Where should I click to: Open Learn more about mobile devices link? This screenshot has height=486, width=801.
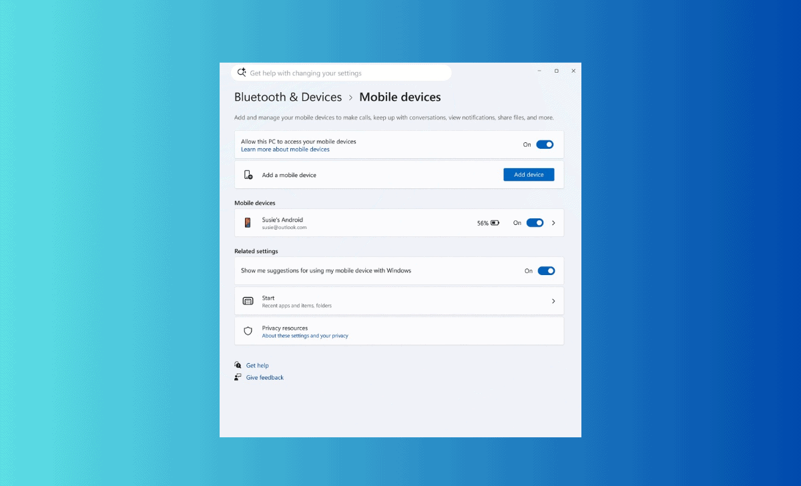[285, 150]
